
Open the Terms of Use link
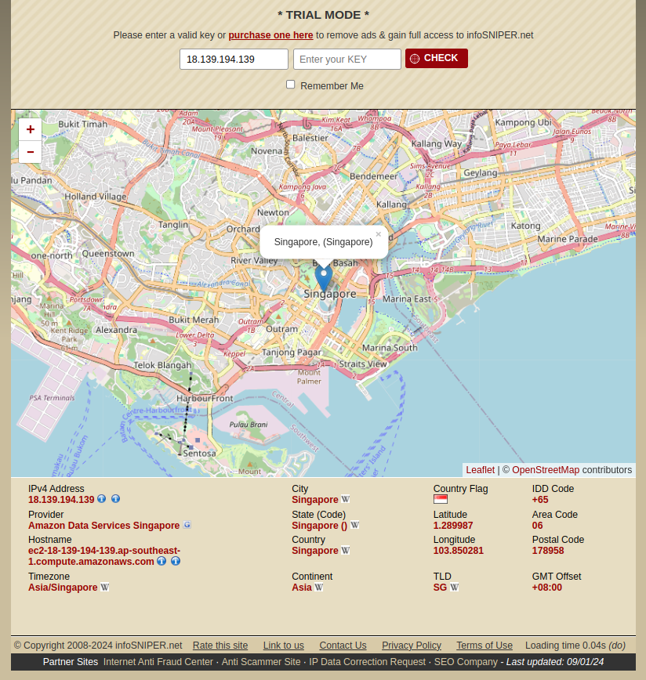click(484, 646)
